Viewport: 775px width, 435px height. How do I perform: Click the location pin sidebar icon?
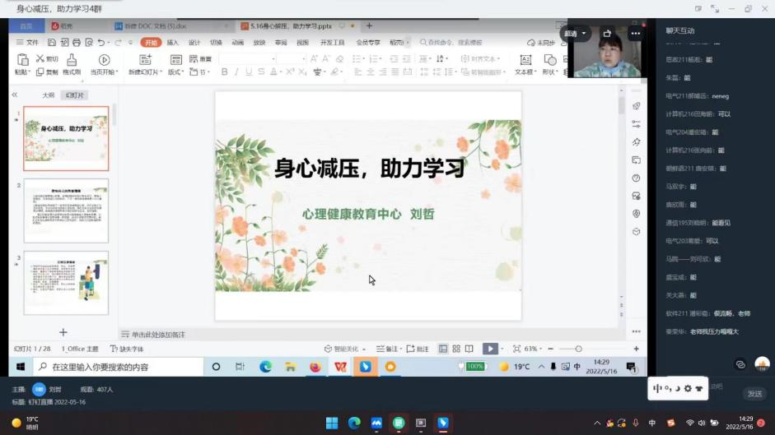coord(637,214)
